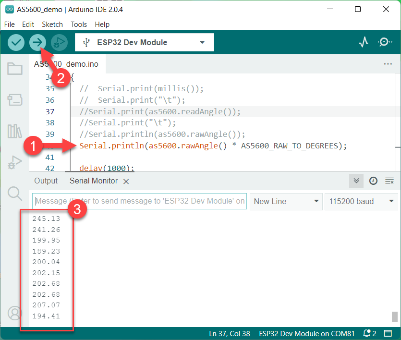Viewport: 401px width, 340px height.
Task: Open the File menu
Action: tap(10, 24)
